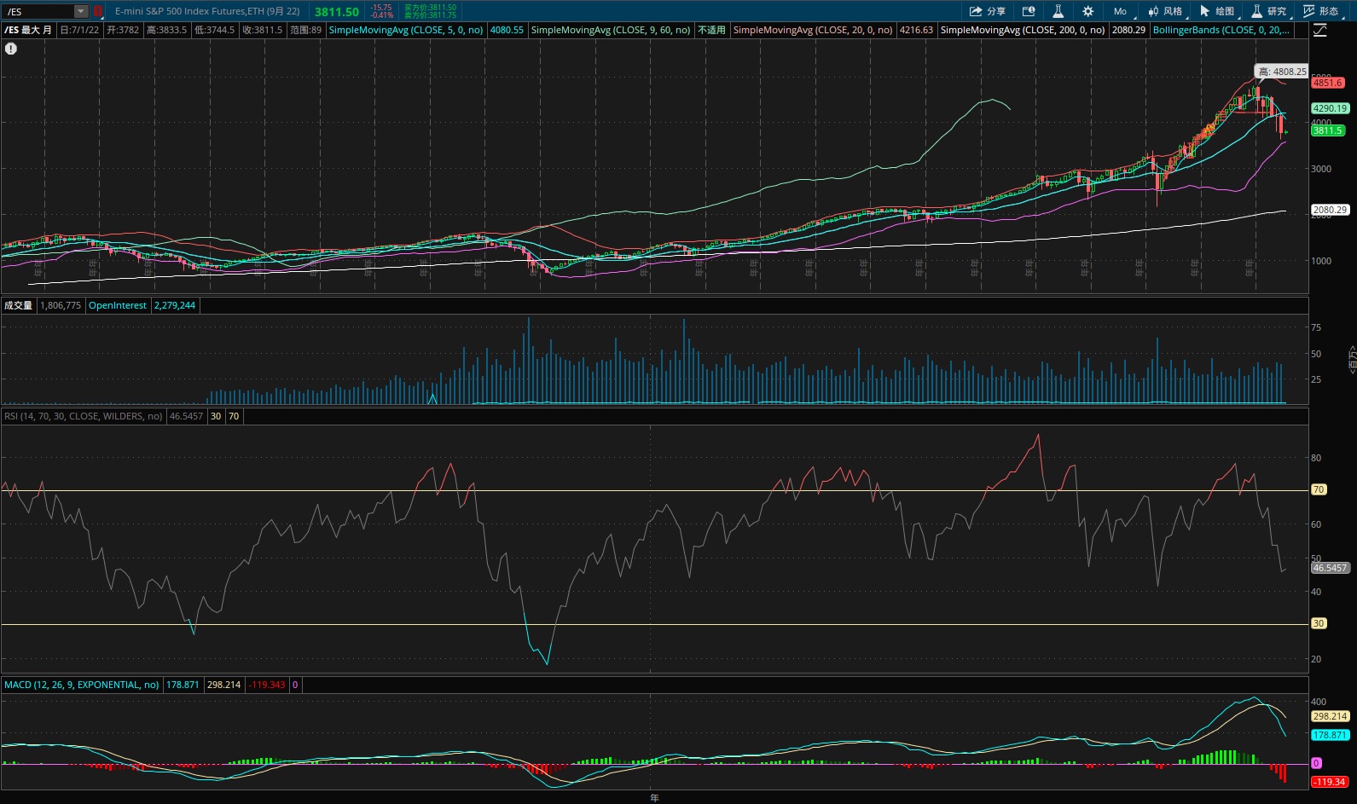The height and width of the screenshot is (804, 1357).
Task: Click the 不适用 value label
Action: (x=711, y=30)
